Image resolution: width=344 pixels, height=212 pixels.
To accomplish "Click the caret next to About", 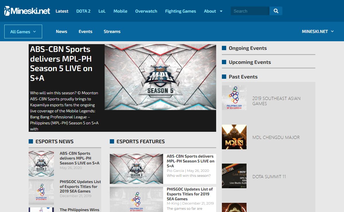I will (x=221, y=11).
